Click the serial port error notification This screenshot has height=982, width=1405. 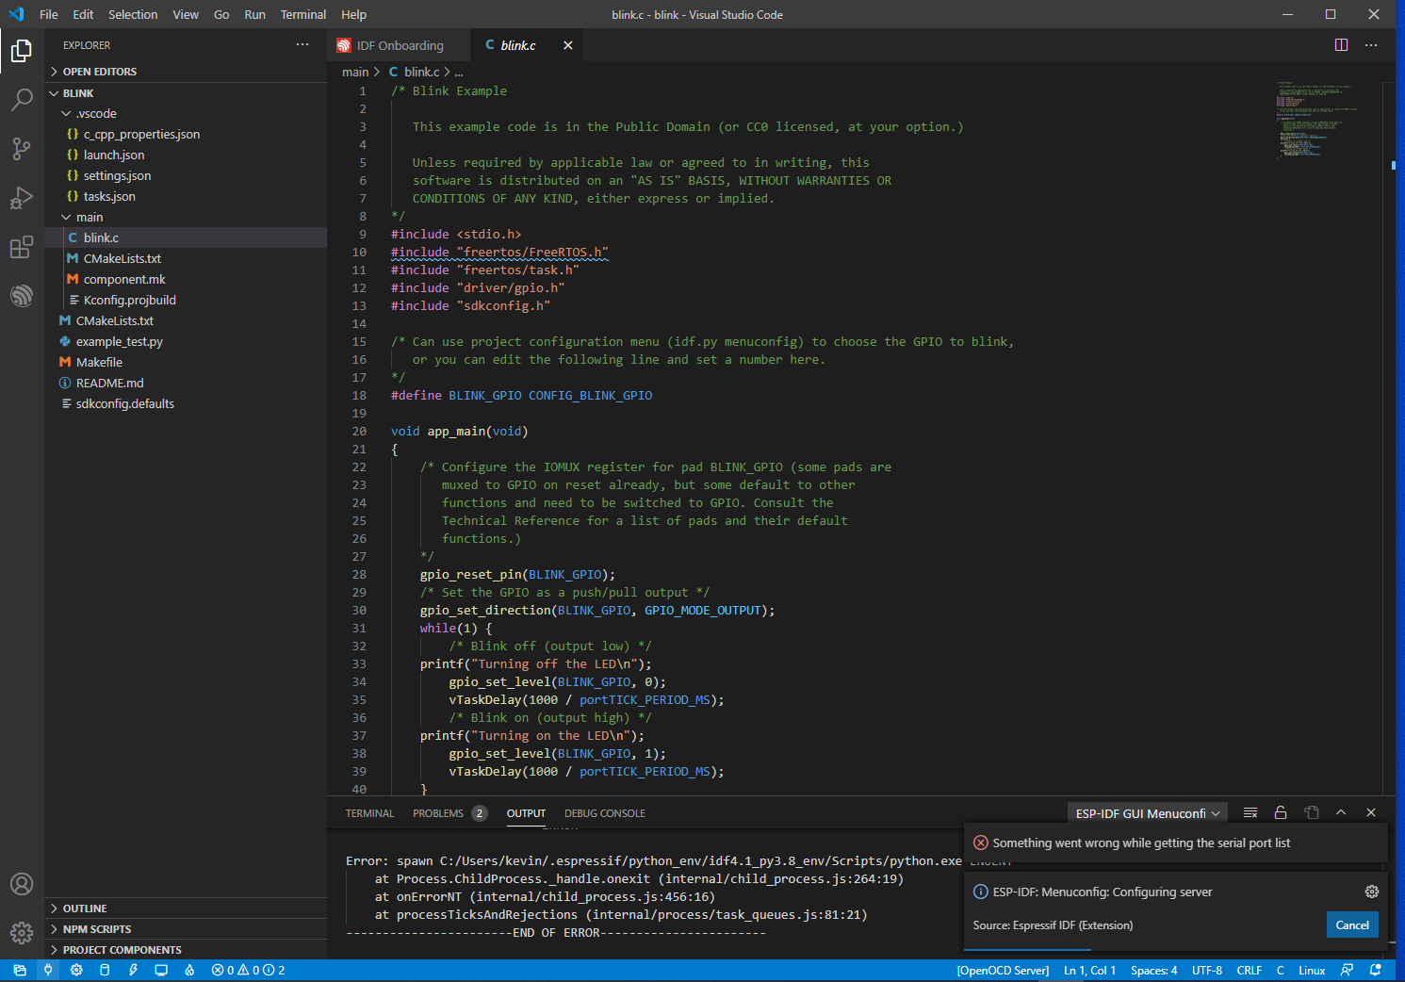pos(1176,843)
